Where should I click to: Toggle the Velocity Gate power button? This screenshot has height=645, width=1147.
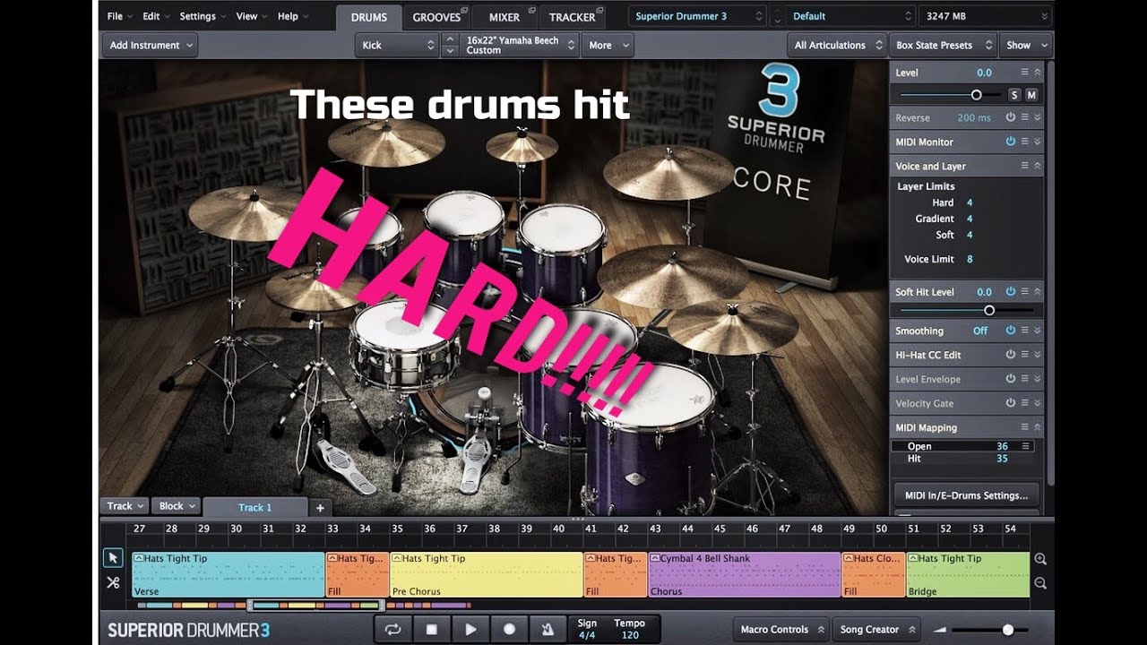pos(1011,403)
